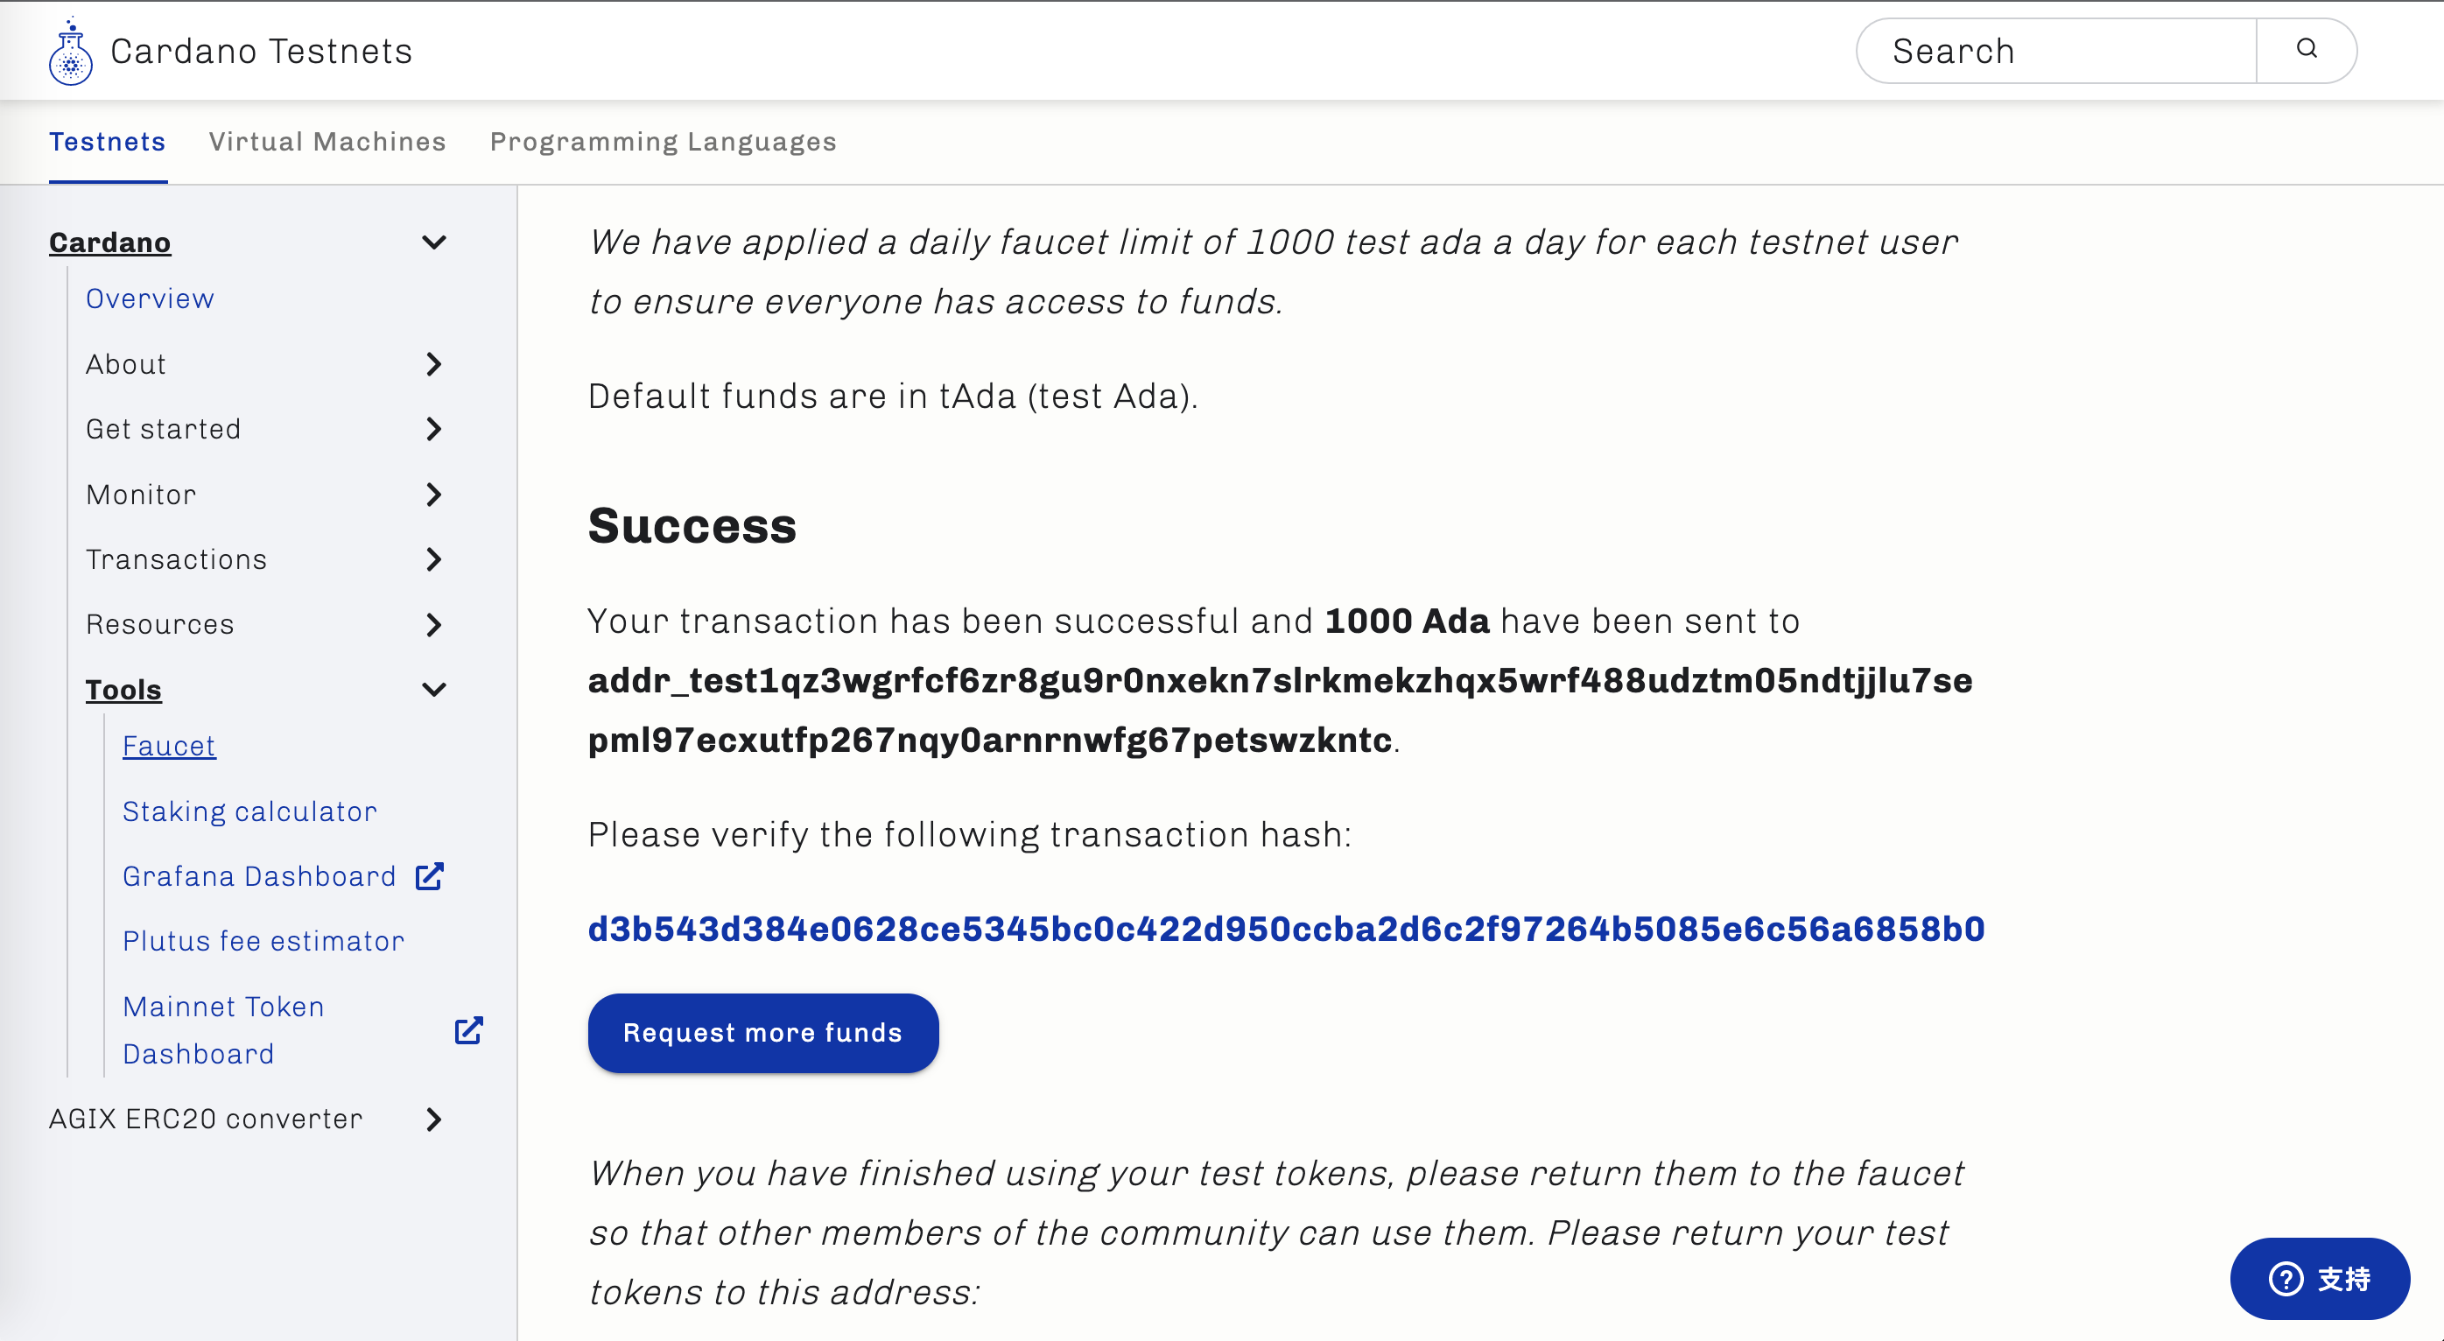This screenshot has width=2444, height=1341.
Task: Click the search magnifier icon
Action: pyautogui.click(x=2307, y=49)
